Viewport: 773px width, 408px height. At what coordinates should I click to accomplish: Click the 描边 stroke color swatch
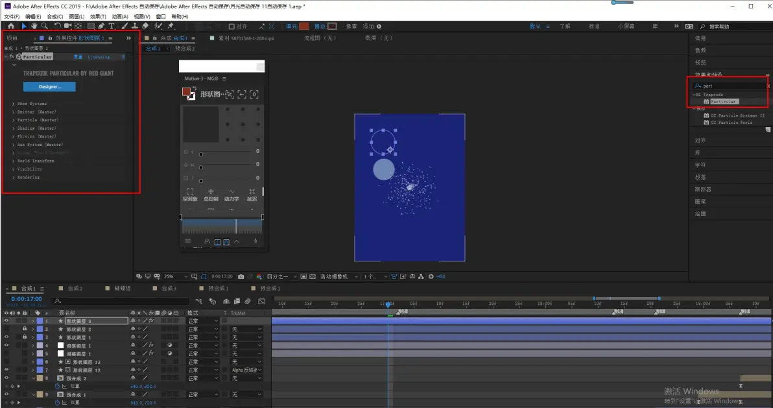pyautogui.click(x=332, y=26)
